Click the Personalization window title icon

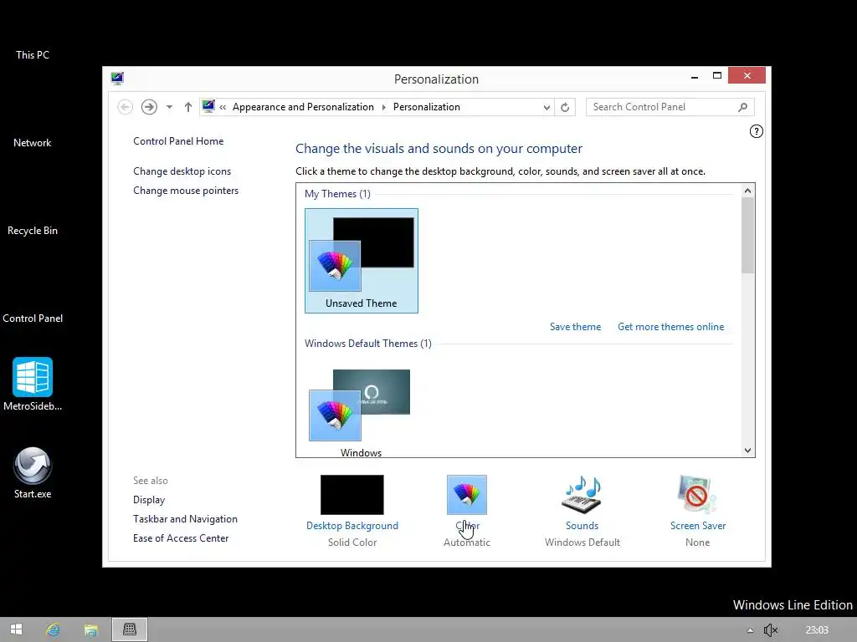pos(117,79)
